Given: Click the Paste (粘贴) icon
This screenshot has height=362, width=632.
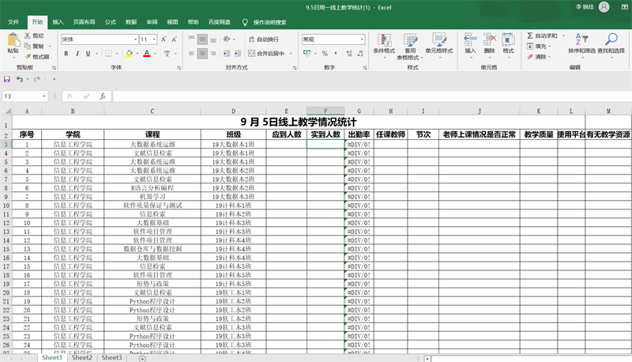Looking at the screenshot, I should [13, 40].
